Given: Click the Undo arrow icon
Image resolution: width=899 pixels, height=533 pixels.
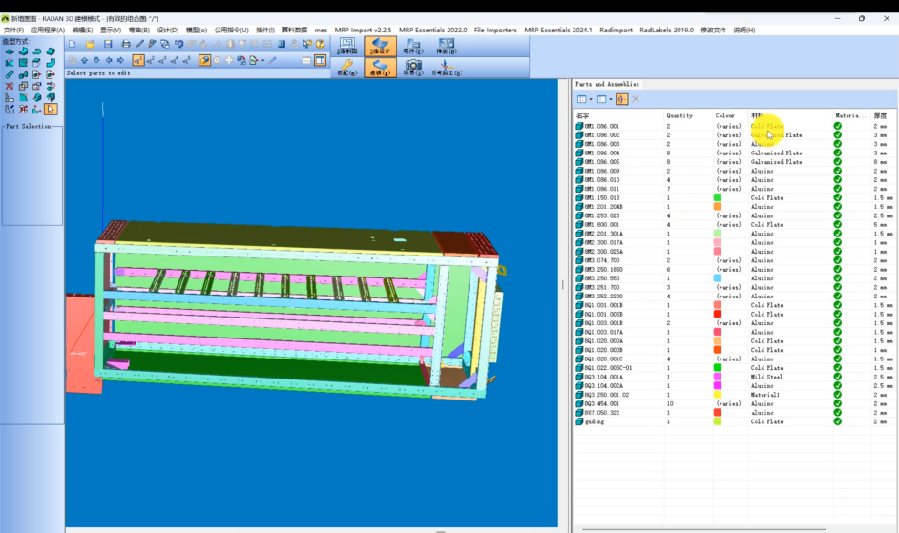Looking at the screenshot, I should pos(178,44).
